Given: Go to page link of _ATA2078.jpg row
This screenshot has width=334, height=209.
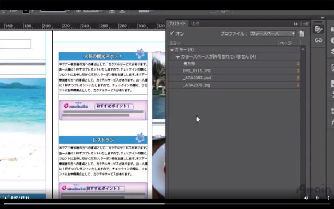Looking at the screenshot, I should 298,85.
